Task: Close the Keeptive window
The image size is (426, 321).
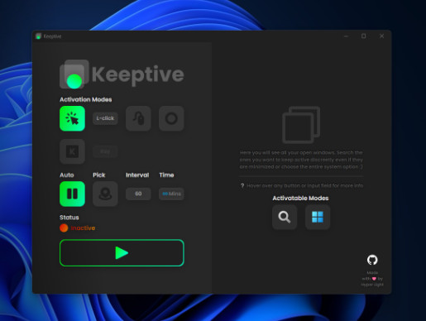Action: (x=382, y=36)
